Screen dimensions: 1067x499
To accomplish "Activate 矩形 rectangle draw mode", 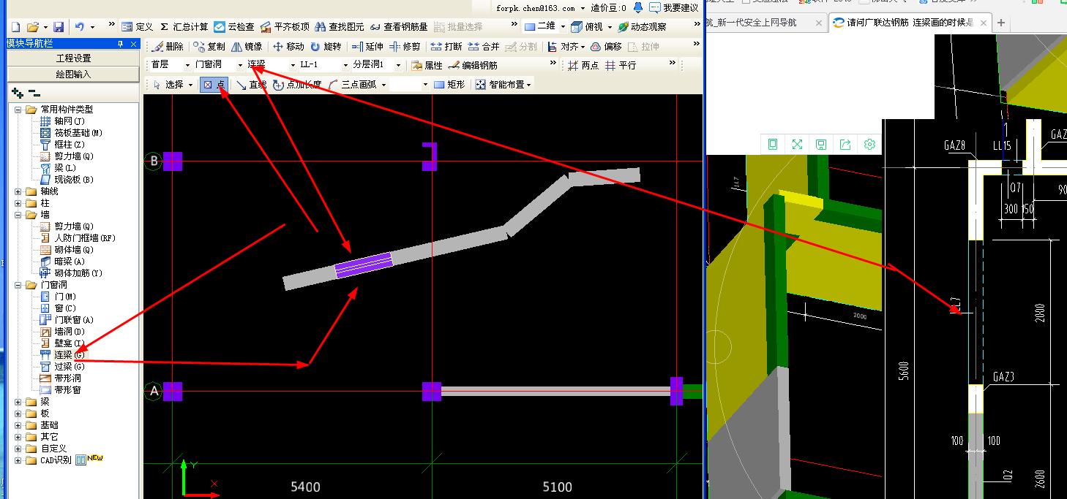I will (x=449, y=84).
